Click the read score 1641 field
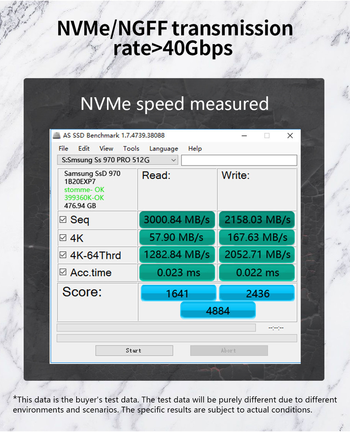 pyautogui.click(x=178, y=293)
